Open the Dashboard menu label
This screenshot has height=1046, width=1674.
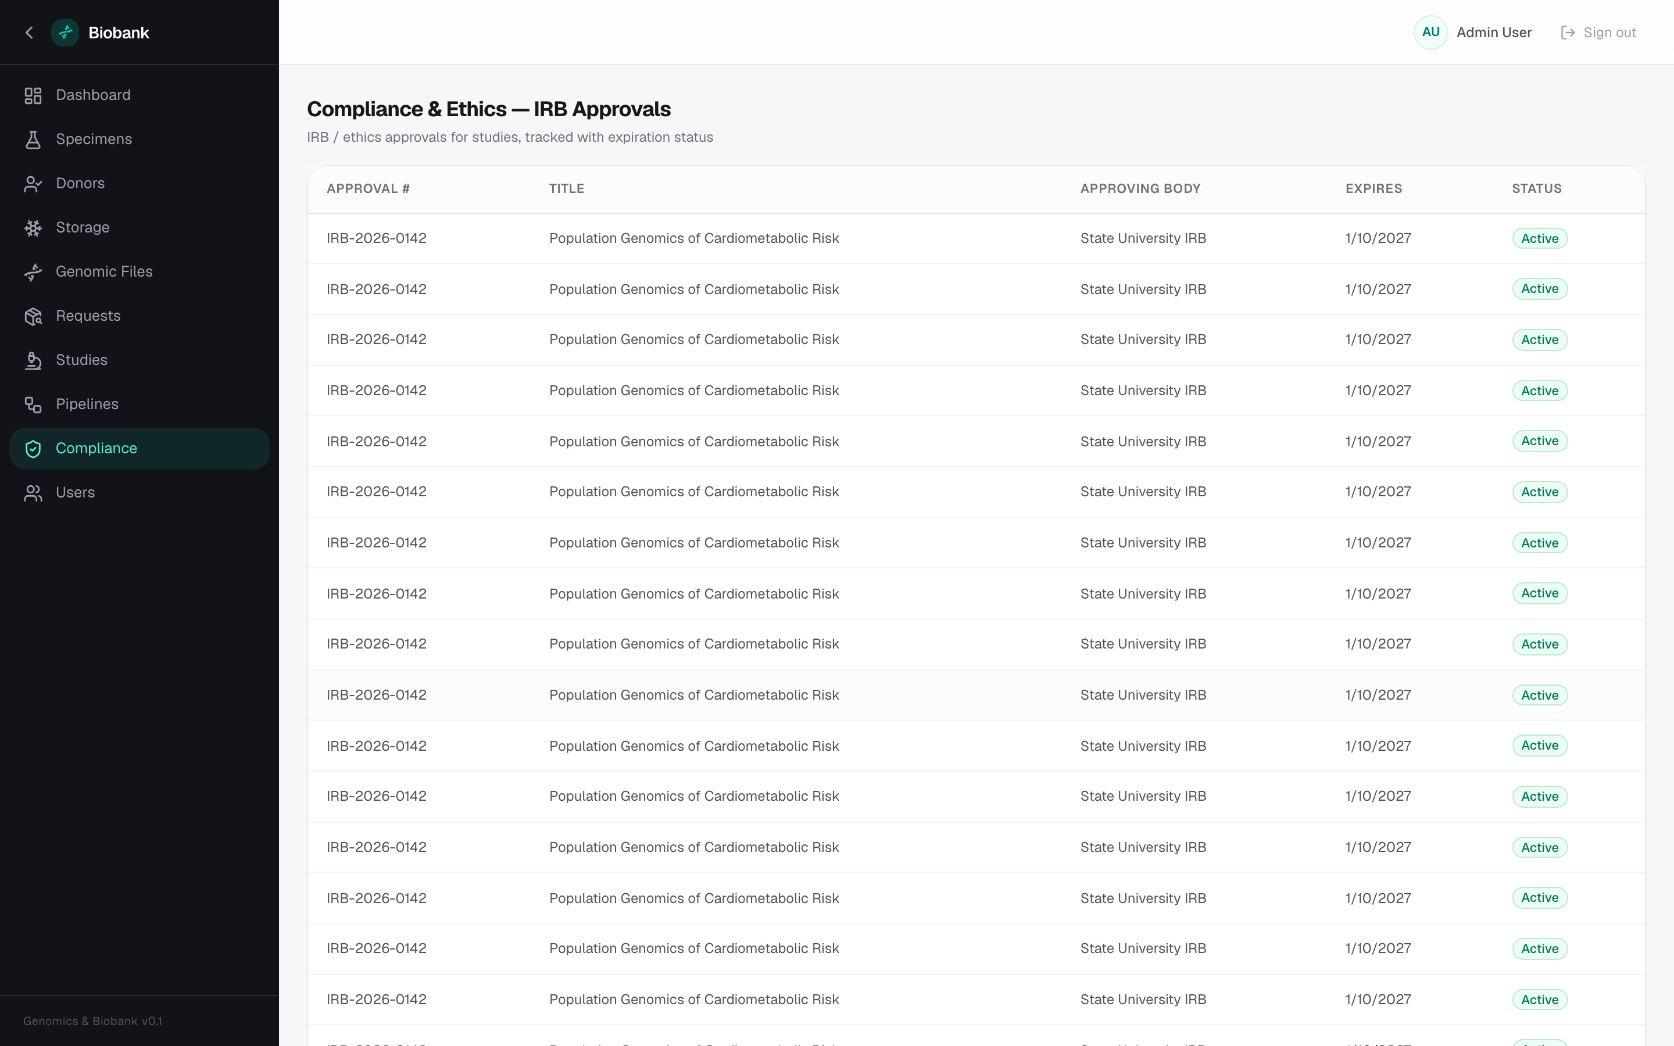click(x=94, y=95)
